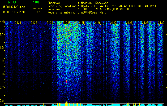This screenshot has height=106, width=167.
Task: Click the 2125 time marker
Action: (82, 23)
